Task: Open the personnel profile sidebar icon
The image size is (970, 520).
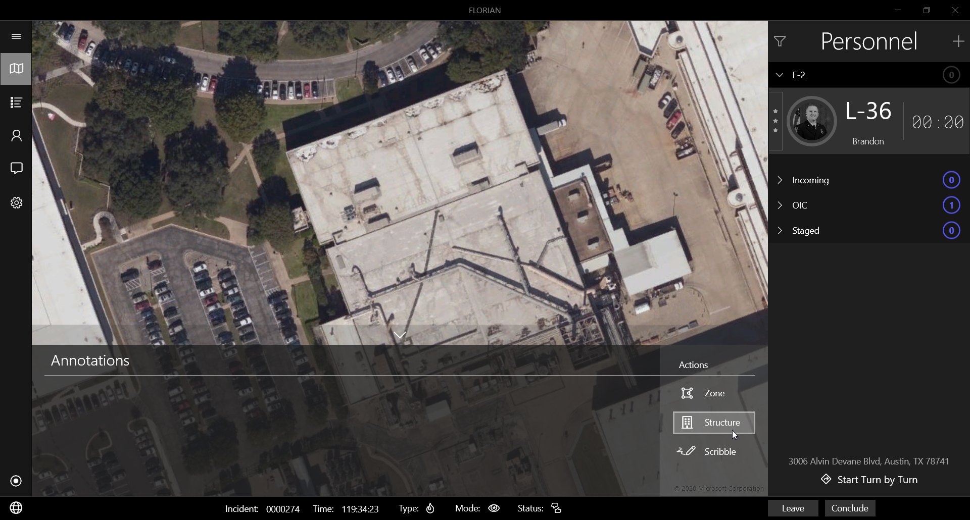Action: (x=16, y=135)
